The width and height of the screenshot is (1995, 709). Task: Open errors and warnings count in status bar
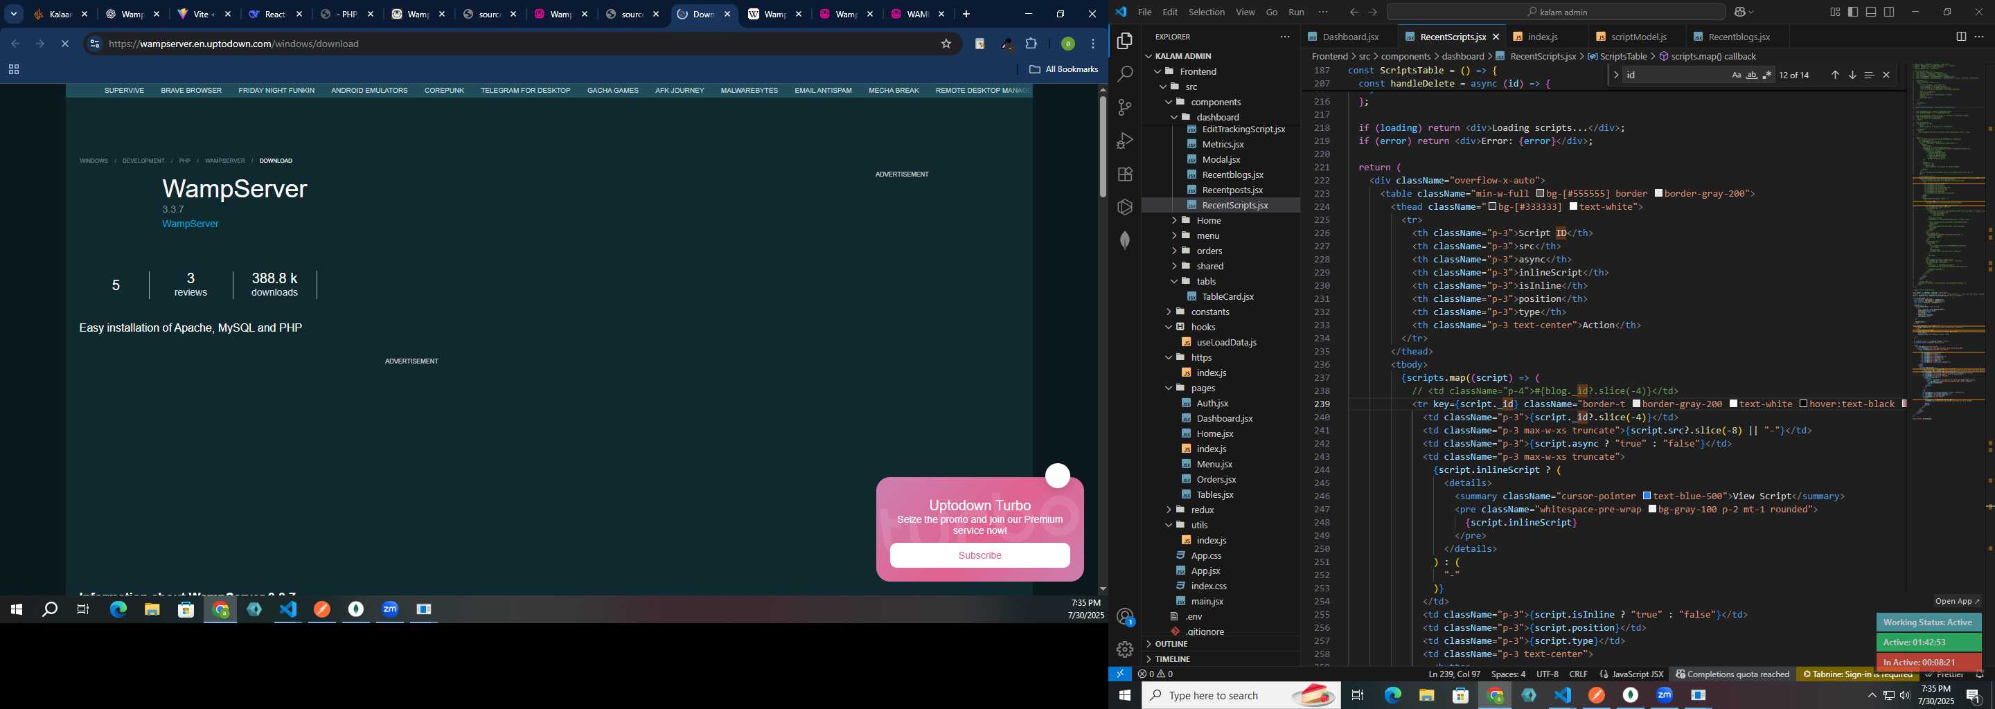click(1155, 674)
